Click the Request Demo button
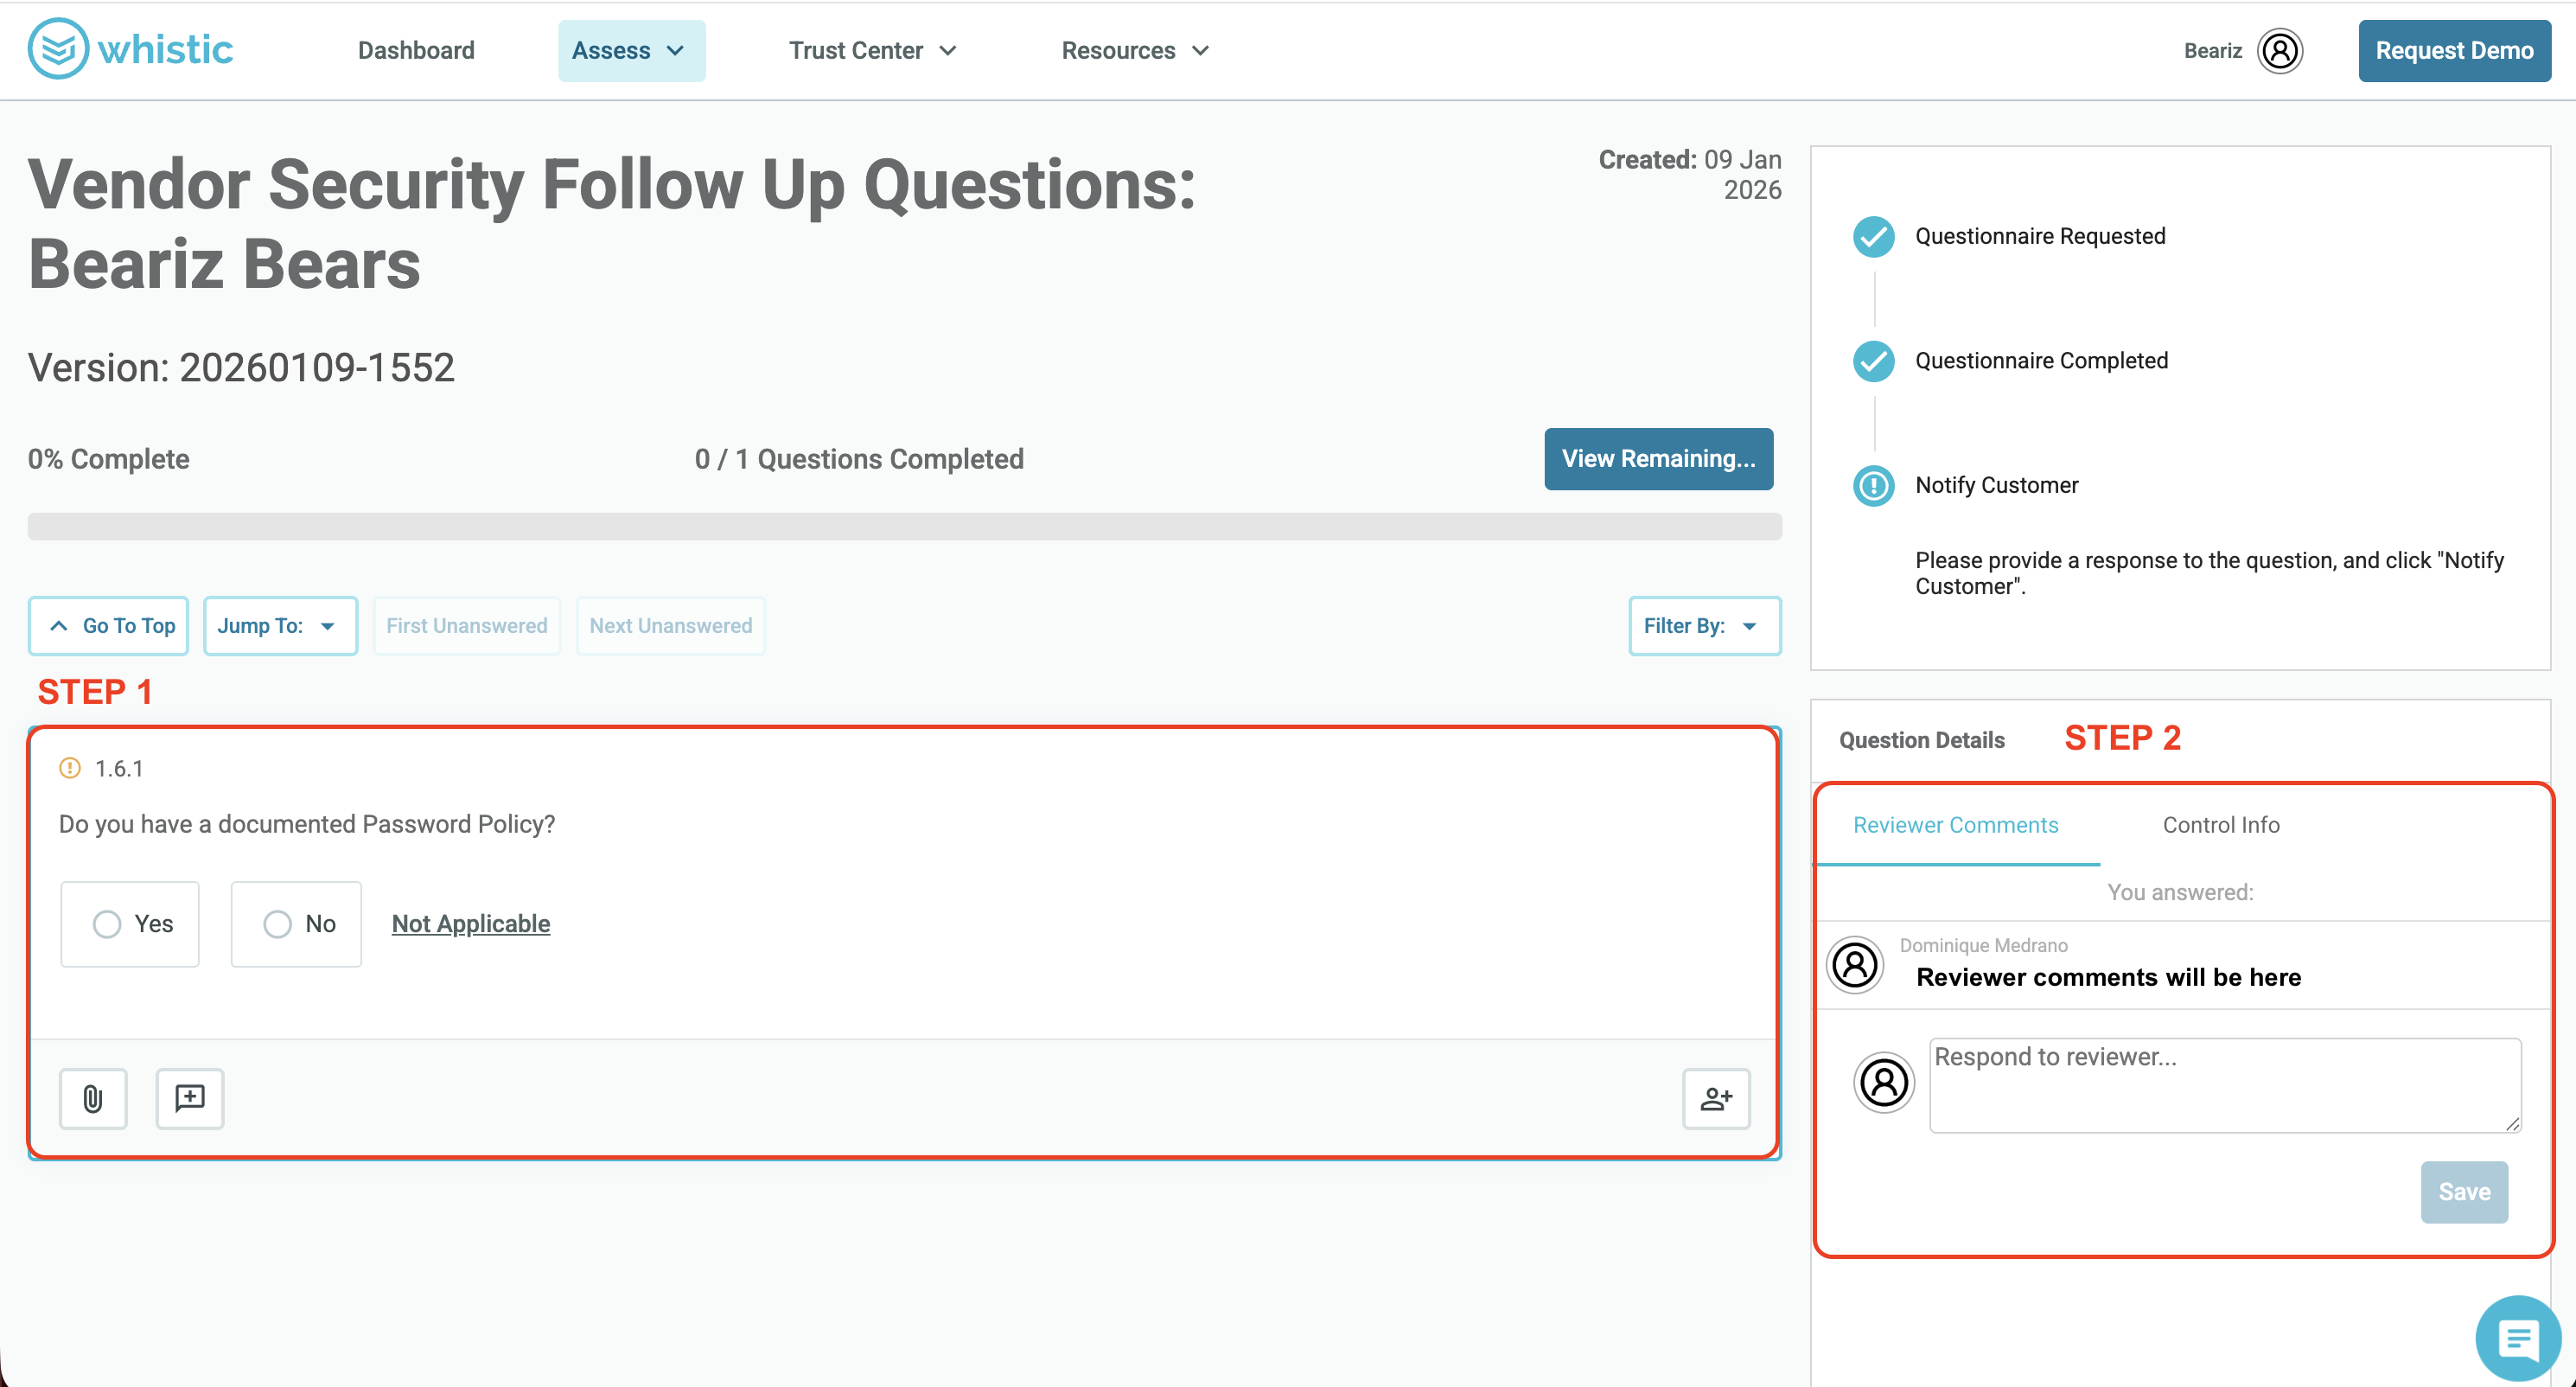 pos(2454,51)
